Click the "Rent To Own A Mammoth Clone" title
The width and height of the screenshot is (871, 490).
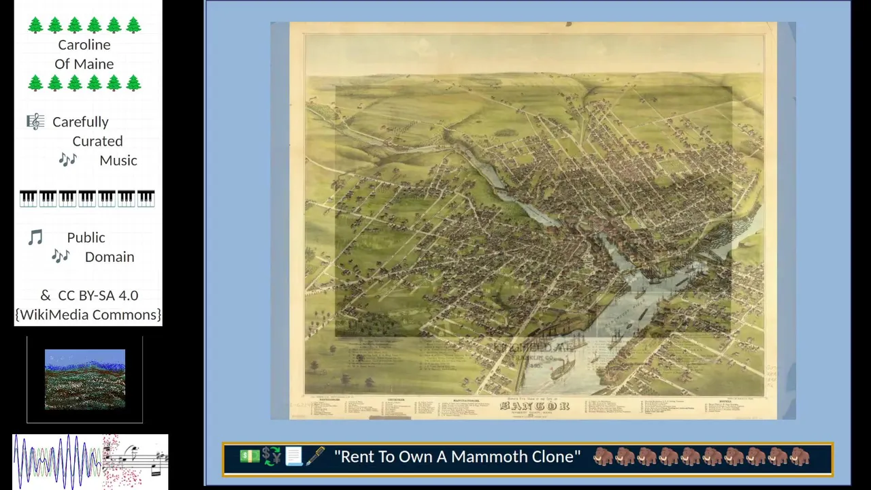point(457,457)
